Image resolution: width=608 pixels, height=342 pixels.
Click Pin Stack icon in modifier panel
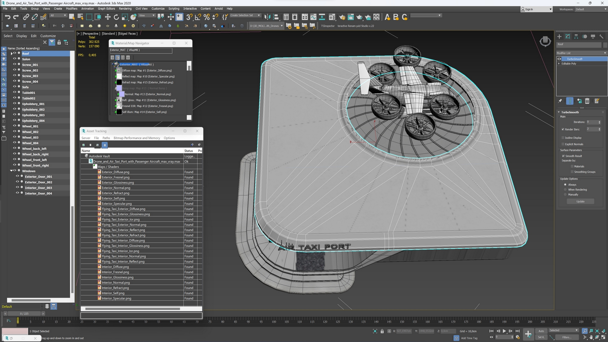[x=560, y=101]
